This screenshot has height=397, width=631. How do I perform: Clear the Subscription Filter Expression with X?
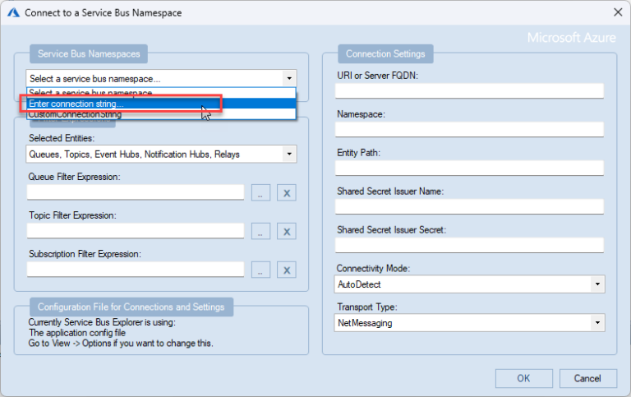coord(287,270)
